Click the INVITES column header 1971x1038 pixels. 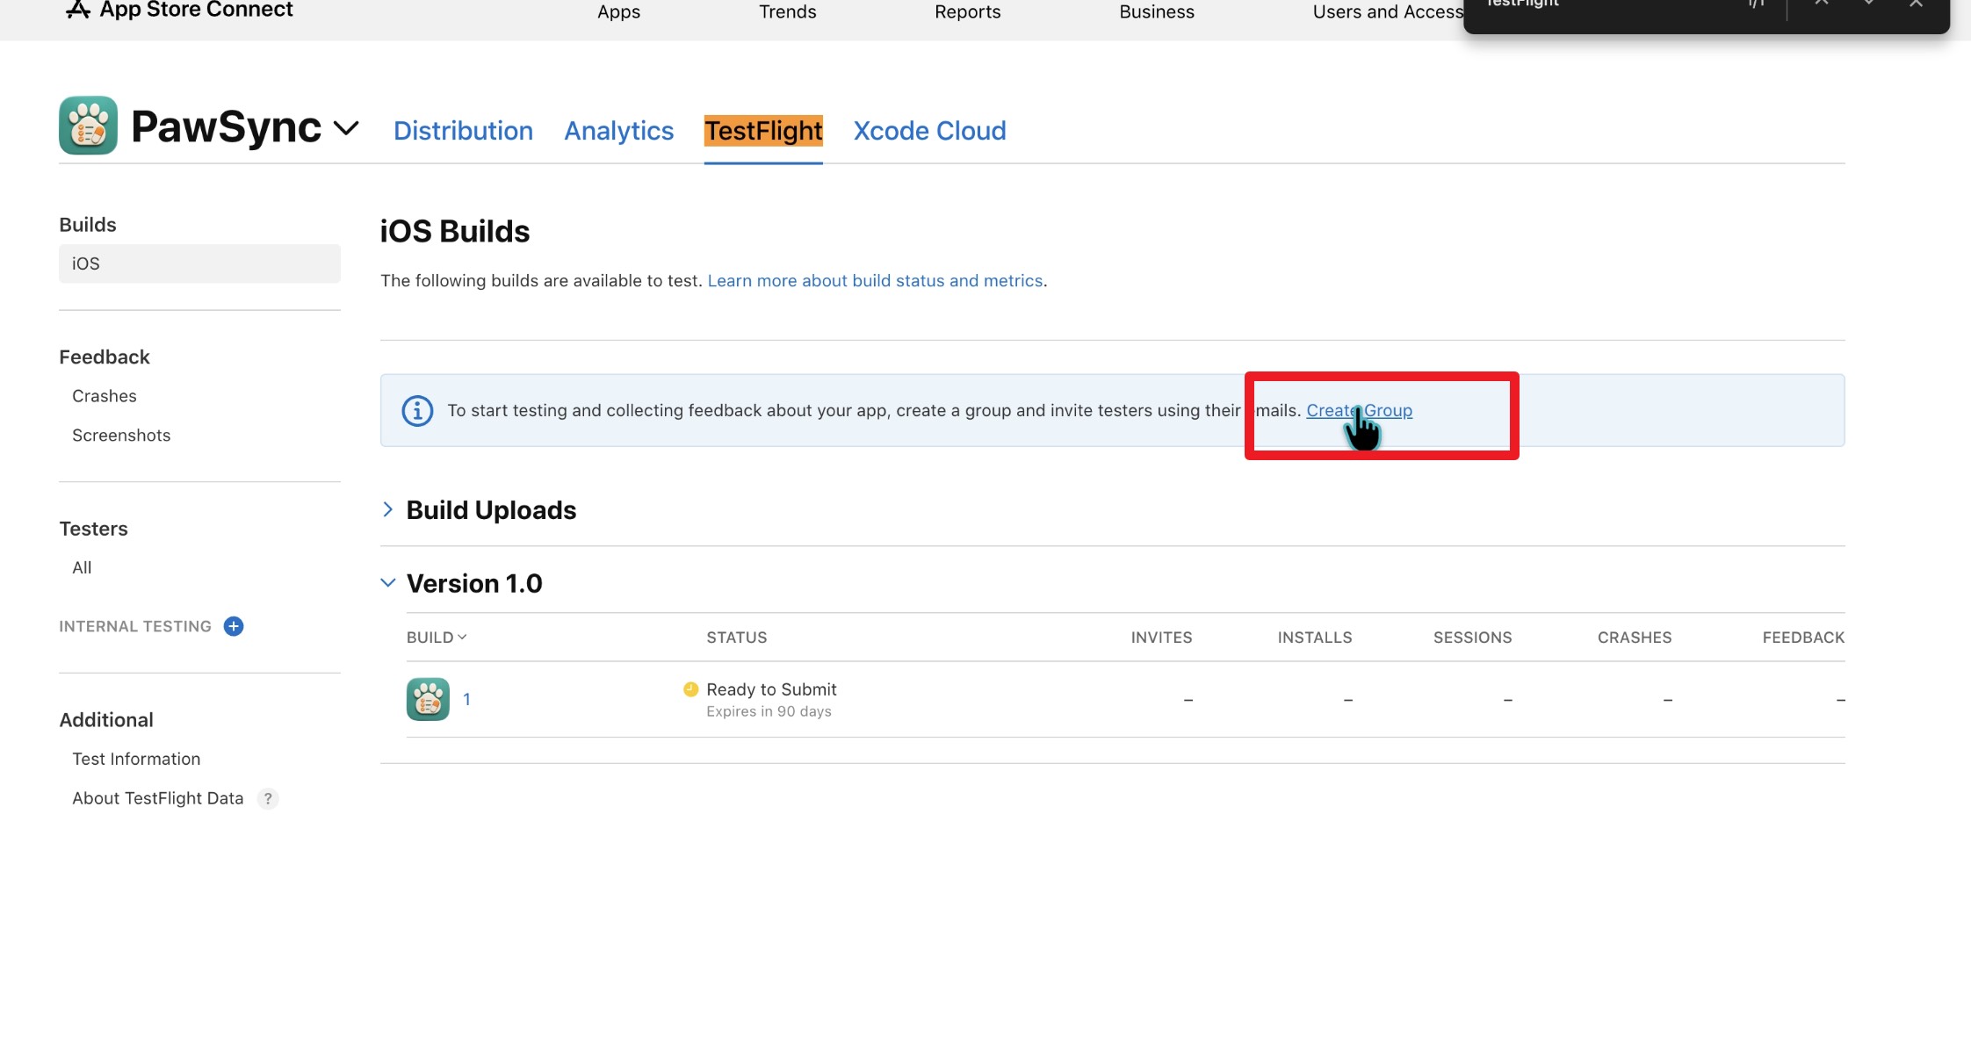tap(1161, 638)
